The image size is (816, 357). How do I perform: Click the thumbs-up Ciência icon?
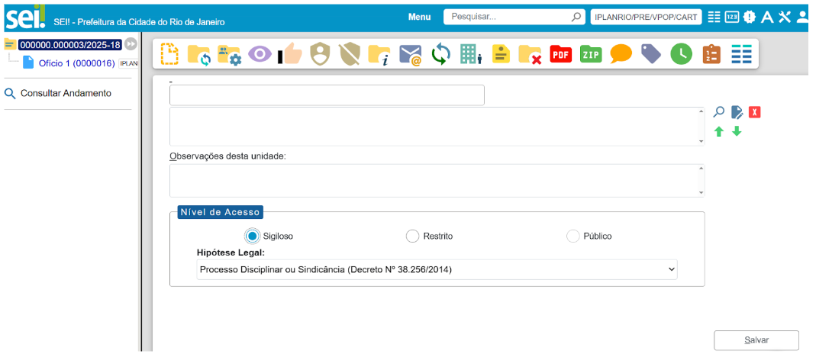click(289, 54)
